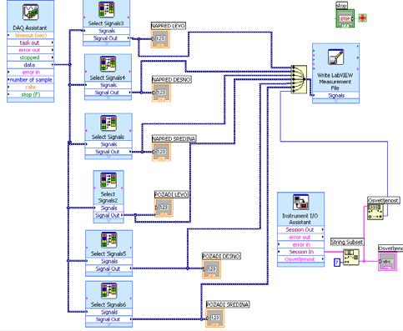Screen dimensions: 403x331
Task: Click the NAPRED SREDINA label
Action: [x=174, y=138]
